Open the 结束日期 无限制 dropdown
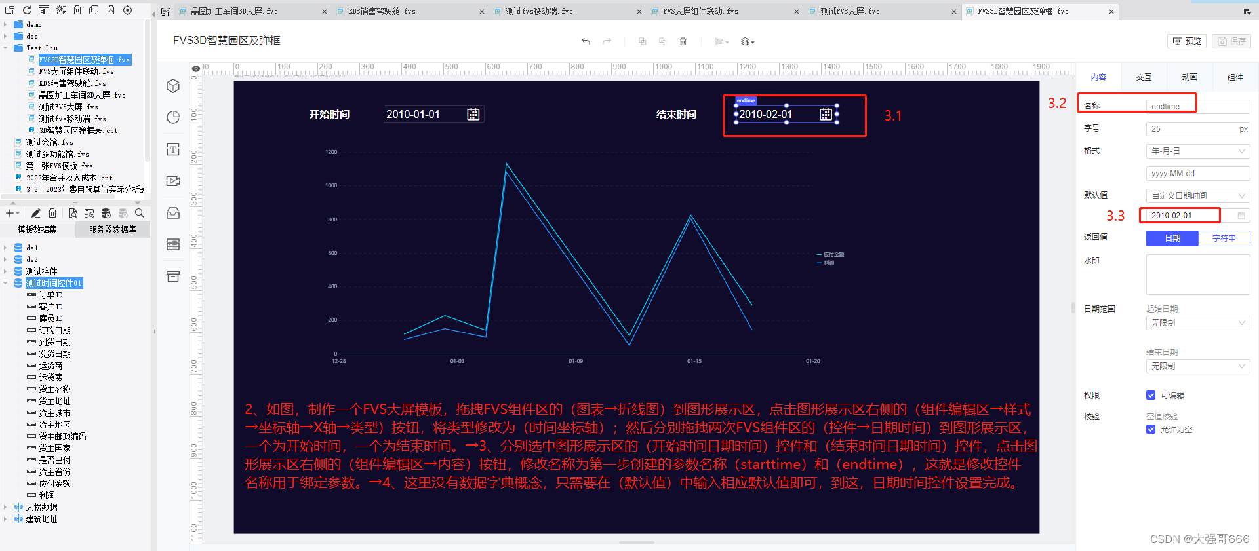 coord(1198,366)
